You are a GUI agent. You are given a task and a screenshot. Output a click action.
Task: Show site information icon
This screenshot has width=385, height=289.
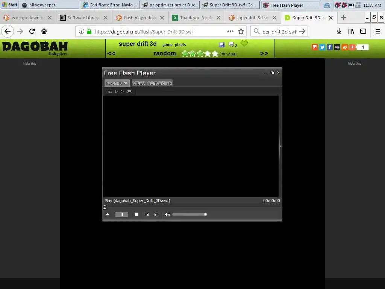tap(82, 32)
